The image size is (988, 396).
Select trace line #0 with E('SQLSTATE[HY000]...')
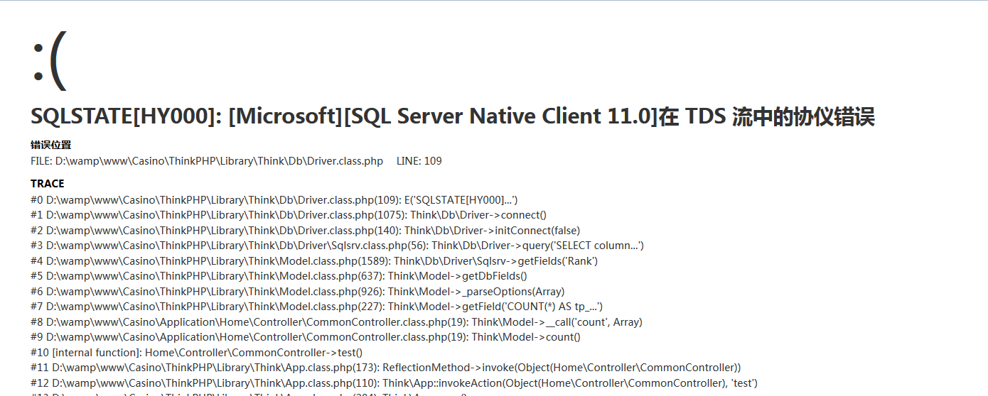pyautogui.click(x=279, y=200)
